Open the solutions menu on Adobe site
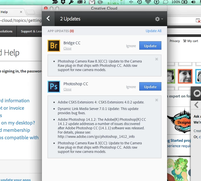 (6, 31)
